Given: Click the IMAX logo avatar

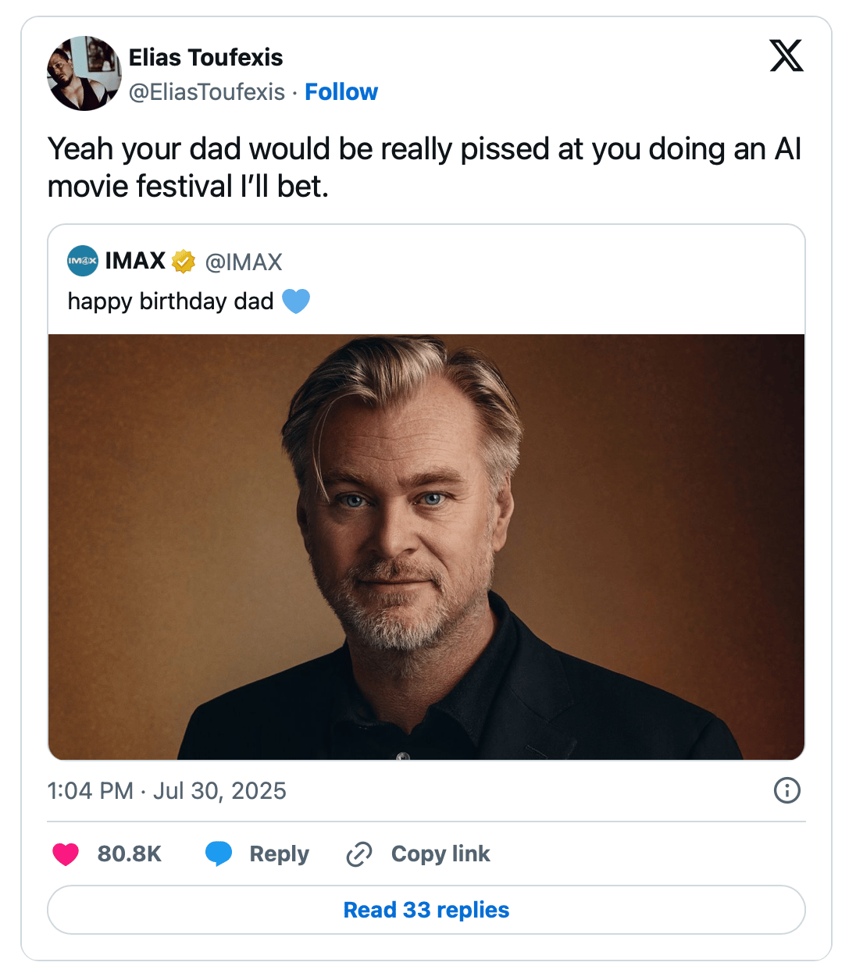Looking at the screenshot, I should coord(83,261).
